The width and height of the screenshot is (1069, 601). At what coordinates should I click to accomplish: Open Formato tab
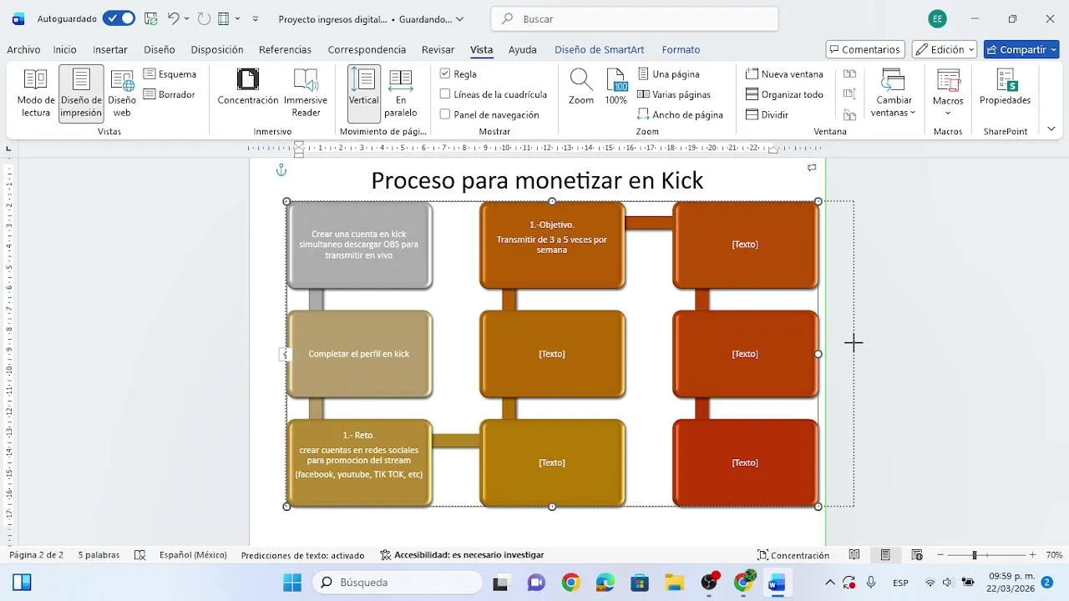[x=681, y=49]
